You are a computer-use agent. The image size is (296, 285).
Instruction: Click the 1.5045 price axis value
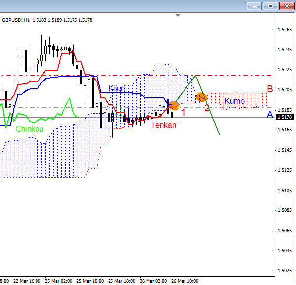pyautogui.click(x=285, y=251)
